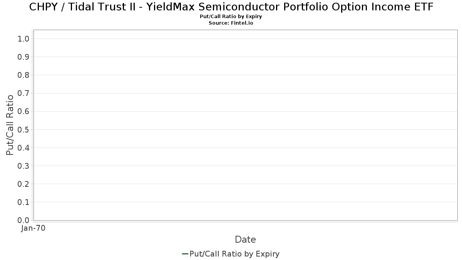Click the chart title CHPY / Tidal Trust II
Viewport: 462px width, 260px height.
coord(231,7)
